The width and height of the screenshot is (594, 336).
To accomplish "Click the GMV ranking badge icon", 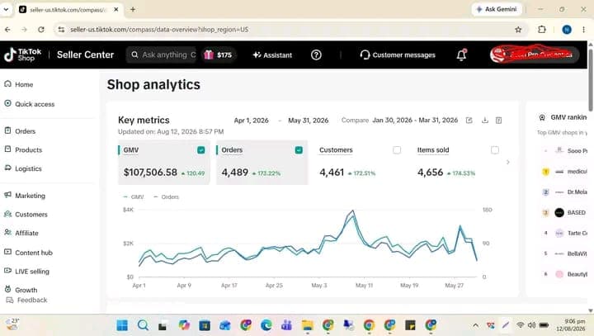I will [x=542, y=117].
